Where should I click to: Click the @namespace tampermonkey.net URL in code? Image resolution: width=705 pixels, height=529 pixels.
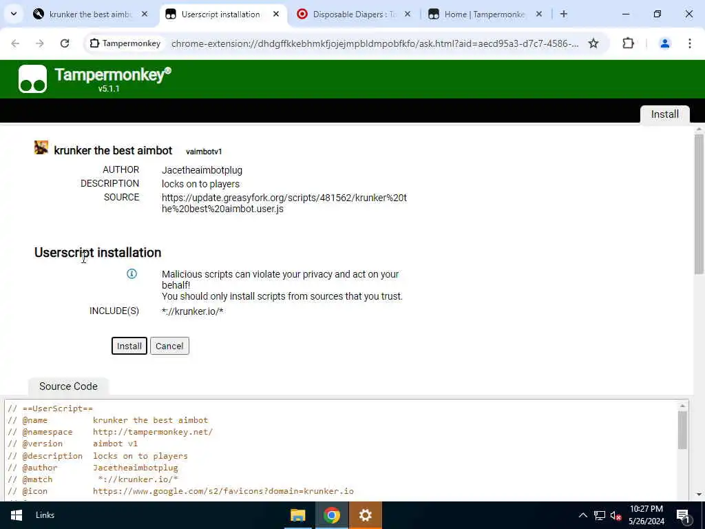point(153,432)
